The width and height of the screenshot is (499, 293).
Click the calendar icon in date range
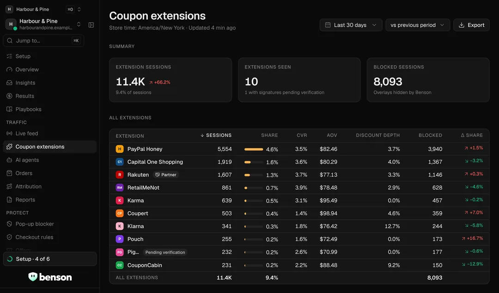328,25
